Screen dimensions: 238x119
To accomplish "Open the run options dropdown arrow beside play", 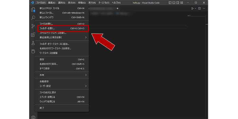I will pos(195,8).
